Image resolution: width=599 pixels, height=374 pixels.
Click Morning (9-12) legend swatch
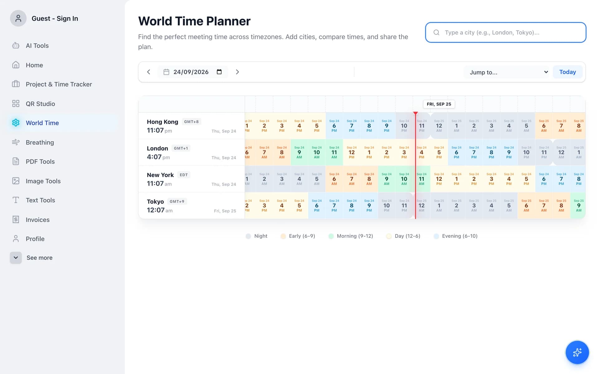[331, 236]
